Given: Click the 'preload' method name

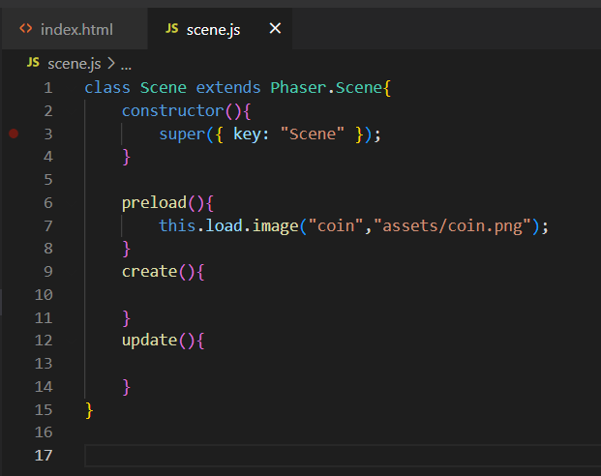Looking at the screenshot, I should pyautogui.click(x=154, y=203).
